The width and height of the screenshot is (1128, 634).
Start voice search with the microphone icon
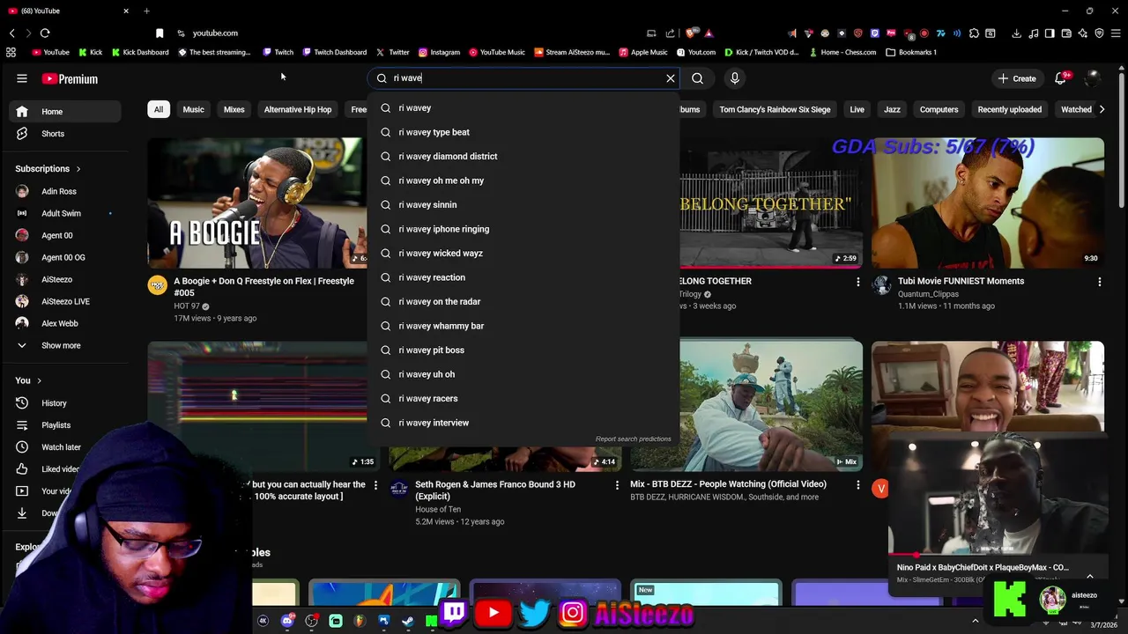734,78
